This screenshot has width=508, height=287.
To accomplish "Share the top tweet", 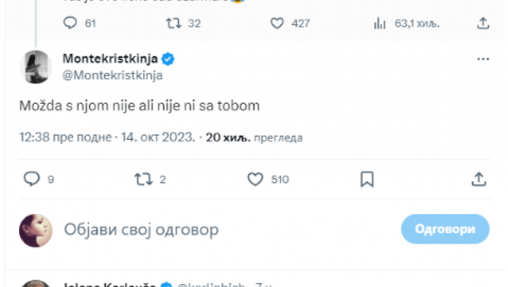I will 482,23.
